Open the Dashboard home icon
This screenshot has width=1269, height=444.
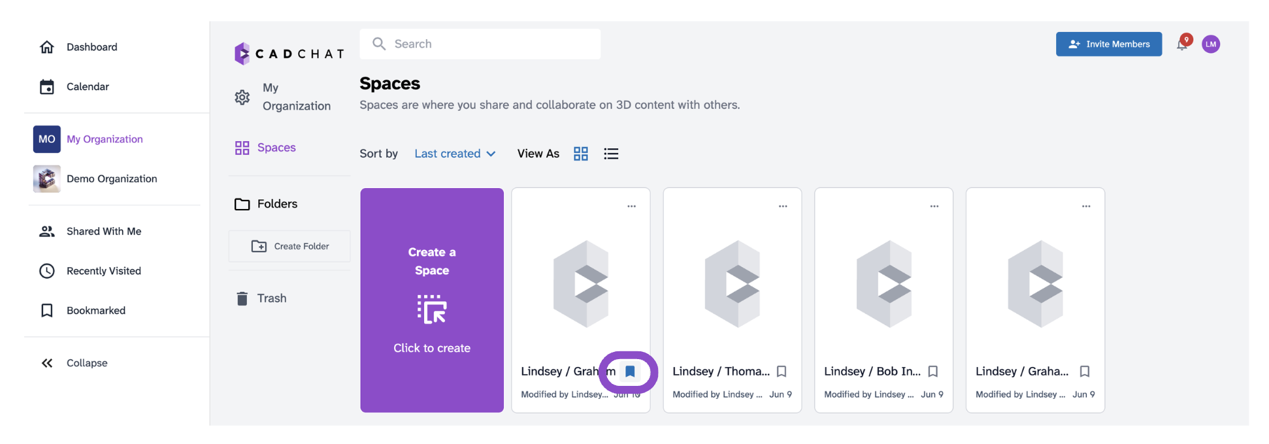point(47,47)
